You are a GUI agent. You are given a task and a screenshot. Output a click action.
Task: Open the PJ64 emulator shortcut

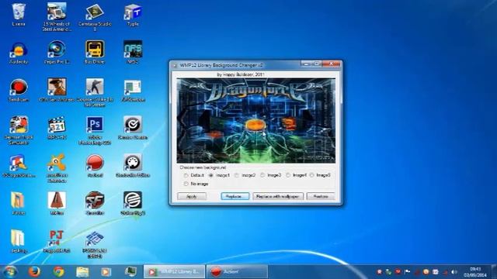(57, 241)
